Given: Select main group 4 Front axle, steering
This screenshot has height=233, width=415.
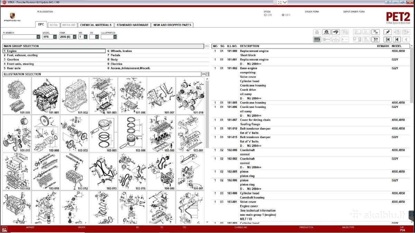Looking at the screenshot, I should [x=54, y=64].
